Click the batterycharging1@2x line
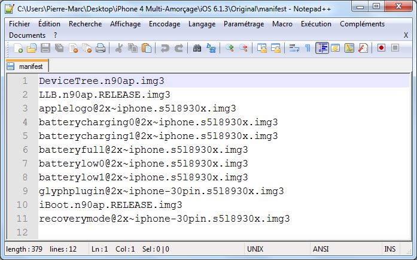The width and height of the screenshot is (417, 260). pyautogui.click(x=159, y=136)
